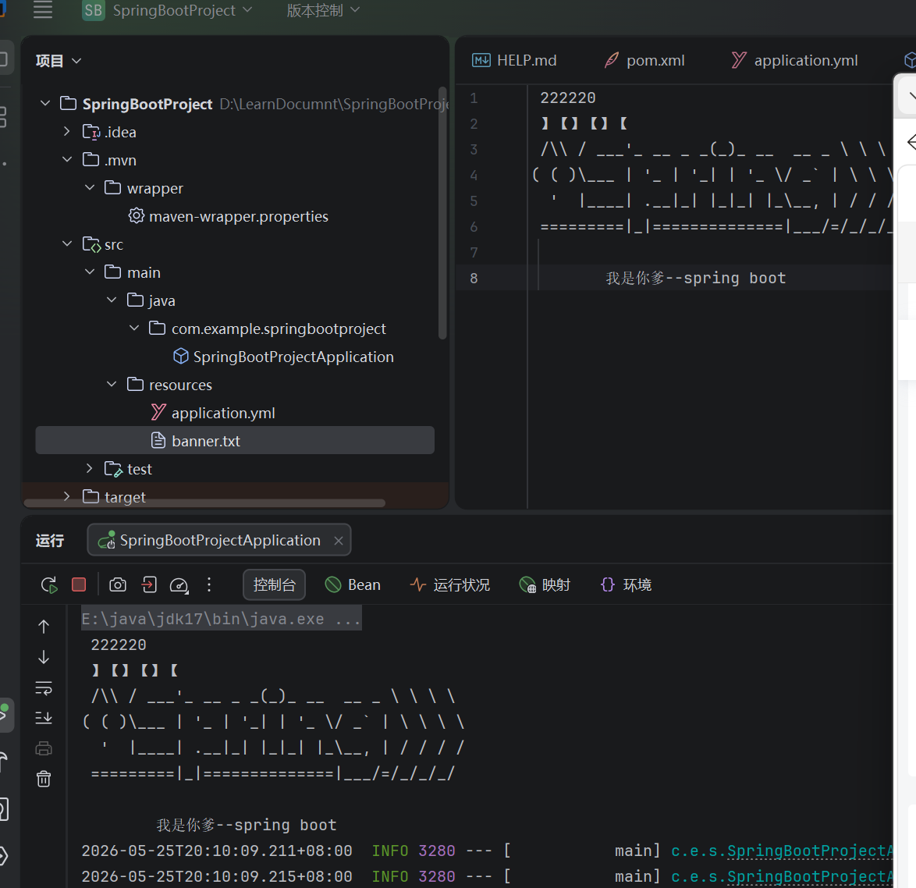Open the 映射 mappings tab

545,584
